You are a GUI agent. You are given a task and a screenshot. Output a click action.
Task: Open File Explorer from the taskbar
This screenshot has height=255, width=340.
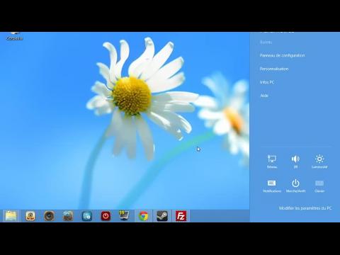coord(11,216)
